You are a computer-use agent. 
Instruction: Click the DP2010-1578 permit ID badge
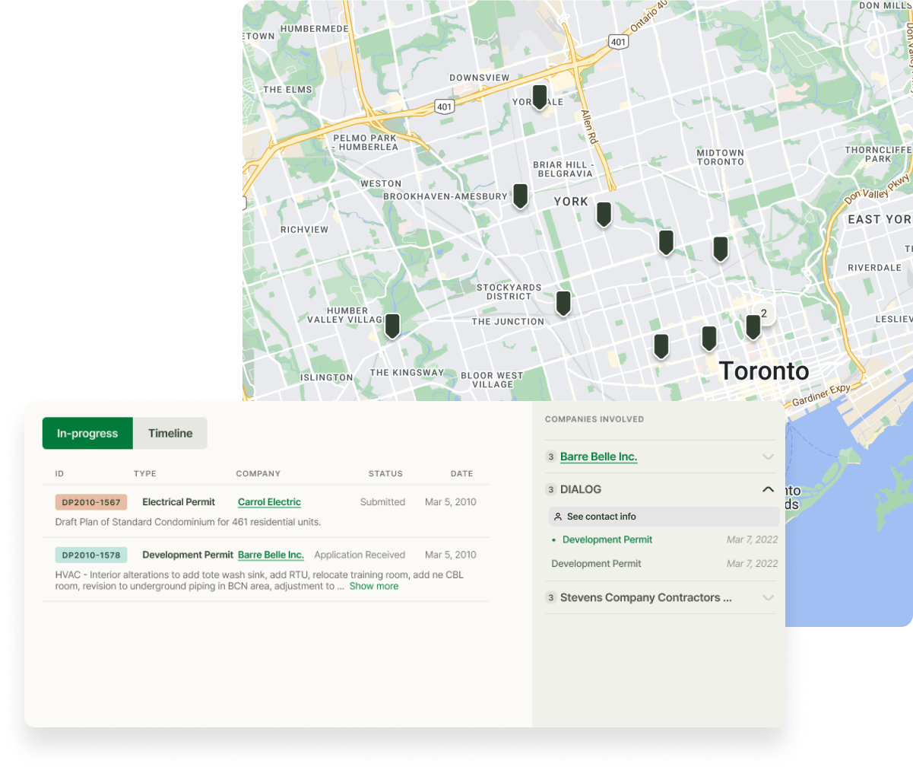[x=91, y=555]
